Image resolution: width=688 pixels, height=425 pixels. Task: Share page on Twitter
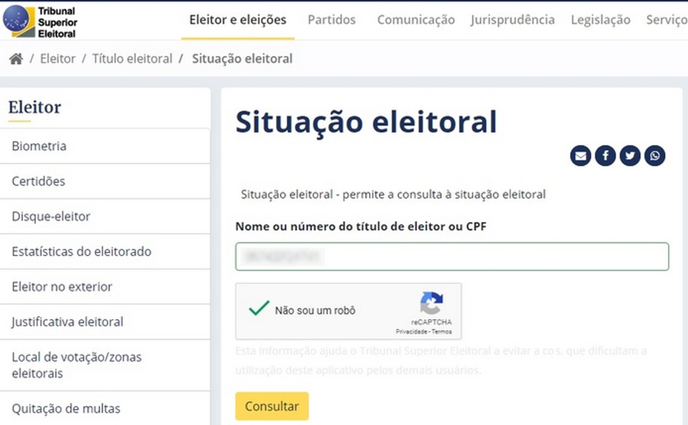click(630, 155)
